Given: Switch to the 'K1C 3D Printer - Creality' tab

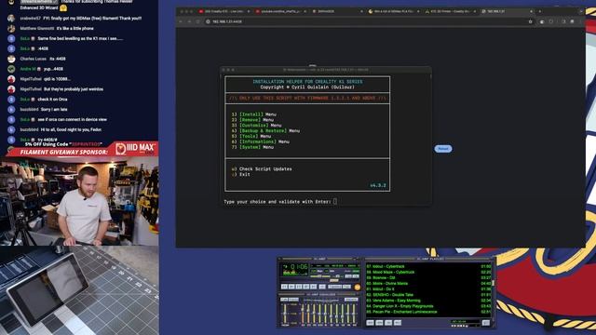Looking at the screenshot, I should point(450,11).
